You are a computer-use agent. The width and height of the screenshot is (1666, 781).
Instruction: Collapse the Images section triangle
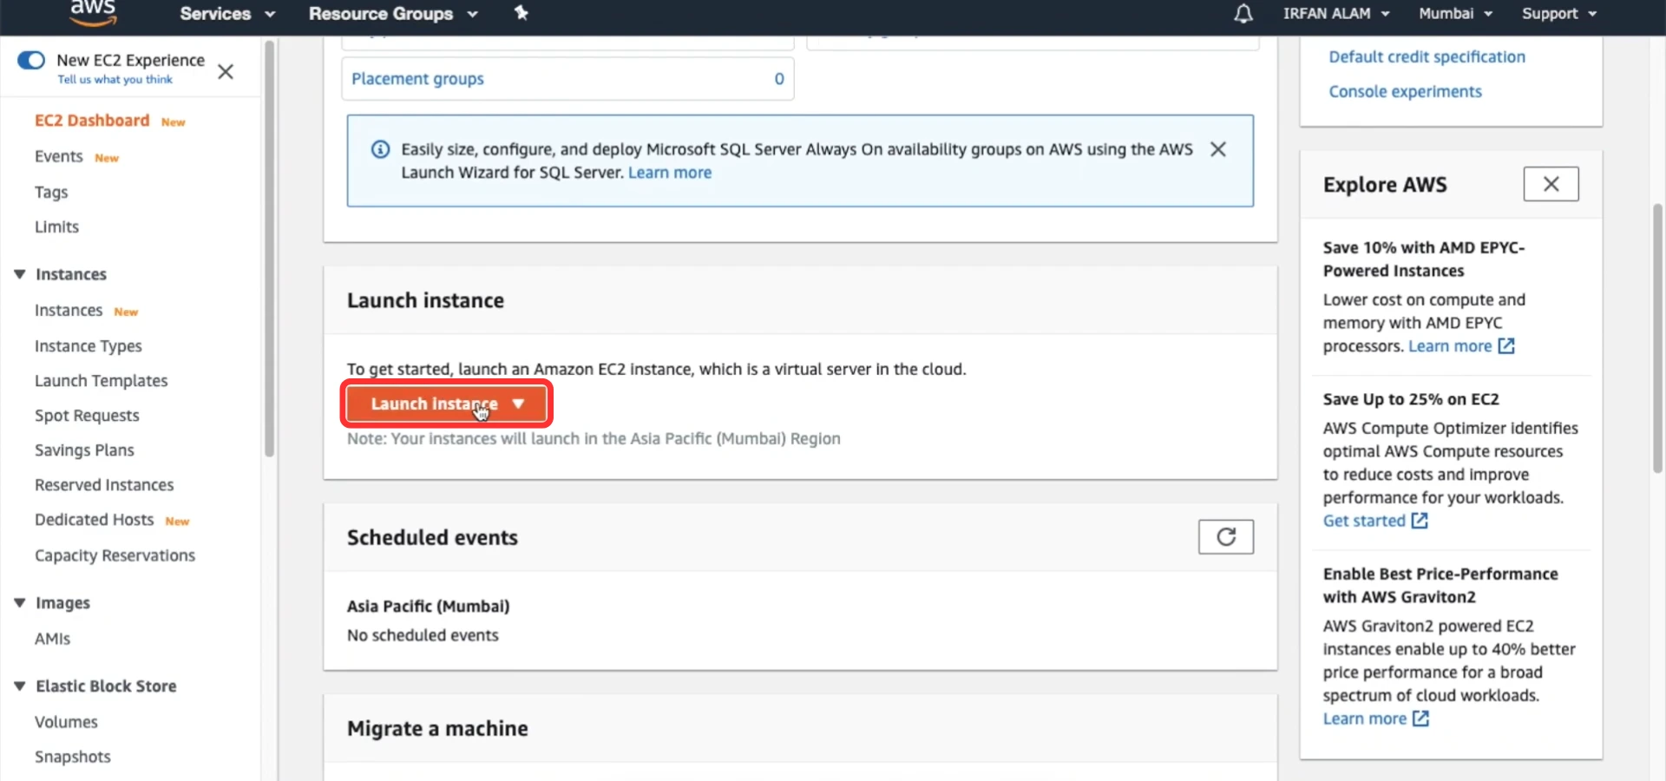coord(19,603)
